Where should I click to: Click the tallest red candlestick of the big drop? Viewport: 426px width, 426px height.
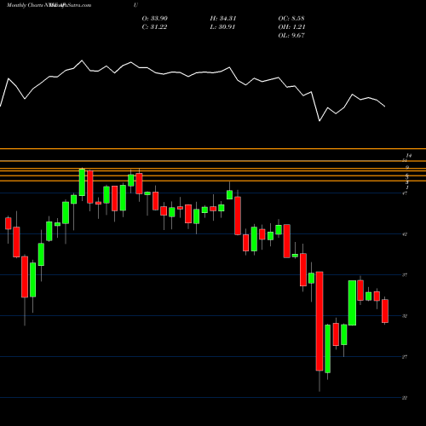click(x=319, y=321)
